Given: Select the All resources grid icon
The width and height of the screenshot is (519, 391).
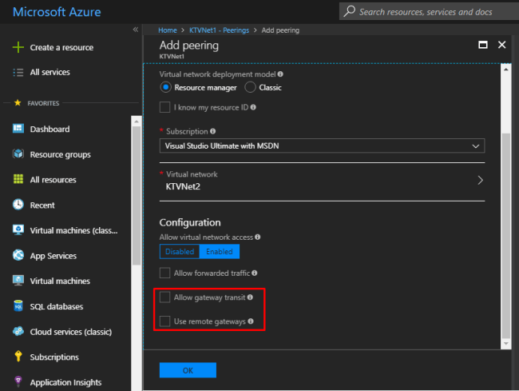Looking at the screenshot, I should pyautogui.click(x=18, y=180).
